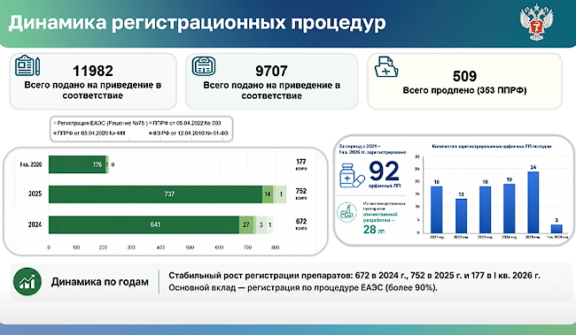This screenshot has width=576, height=335.
Task: Click the ФЗ РФ от 12.04.2010 legend entry
Action: pyautogui.click(x=189, y=133)
